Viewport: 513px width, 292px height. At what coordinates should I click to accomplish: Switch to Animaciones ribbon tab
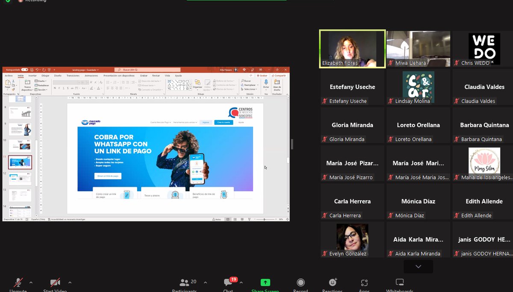point(91,76)
